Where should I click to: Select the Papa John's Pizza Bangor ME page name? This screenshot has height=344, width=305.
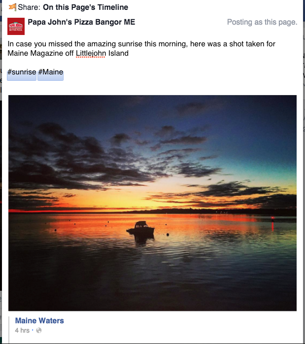click(81, 22)
